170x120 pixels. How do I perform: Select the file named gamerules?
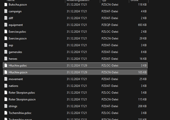point(15,52)
